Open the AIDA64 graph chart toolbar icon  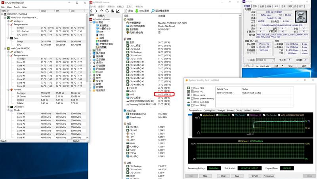click(117, 11)
